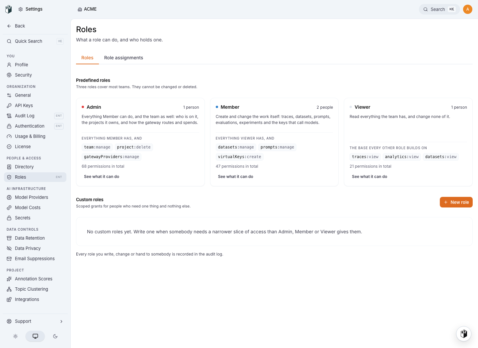
Task: Open Profile in the sidebar
Action: (35, 65)
